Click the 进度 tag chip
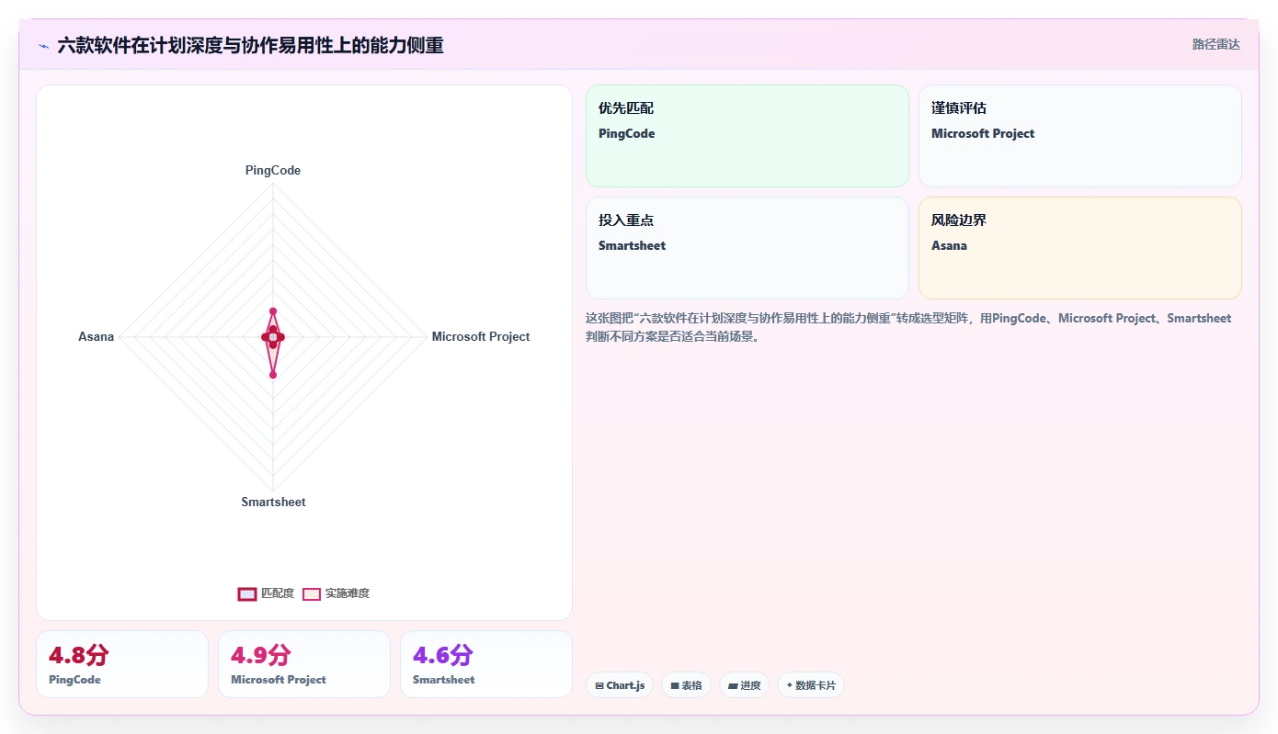This screenshot has height=734, width=1278. (x=745, y=685)
